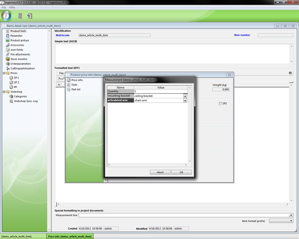Select the Stock monitor icon in the sidebar
The image size is (299, 239).
8,59
